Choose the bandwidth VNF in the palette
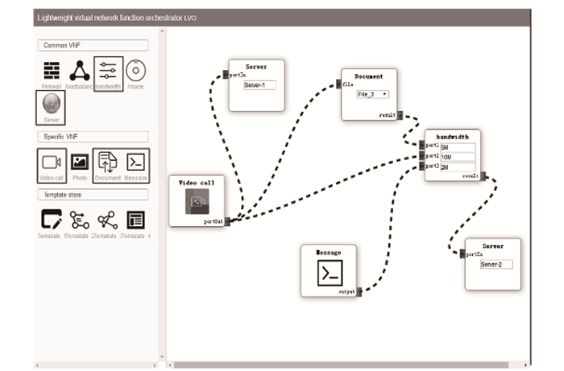This screenshot has height=371, width=564. coord(108,72)
